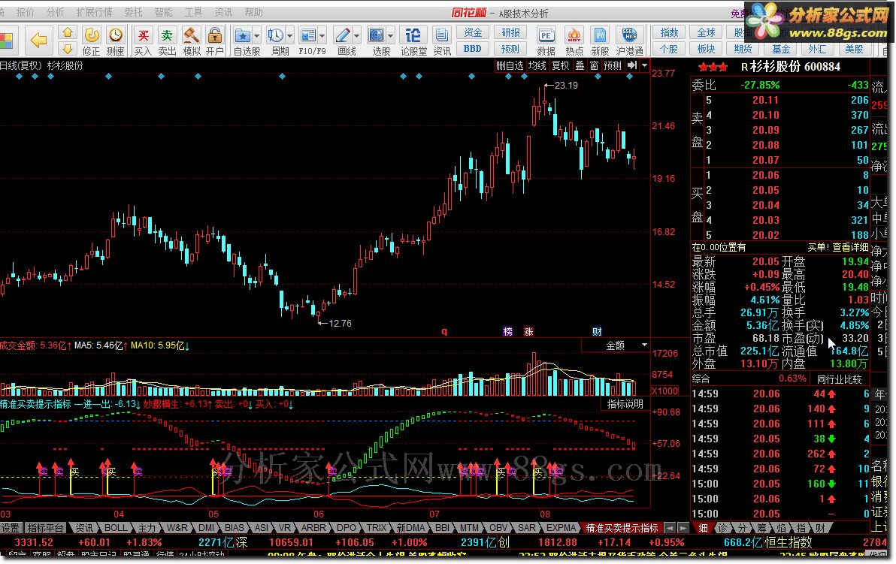This screenshot has height=564, width=896.
Task: Open chart toolbar dropdown arrow after 预测
Action: click(645, 65)
